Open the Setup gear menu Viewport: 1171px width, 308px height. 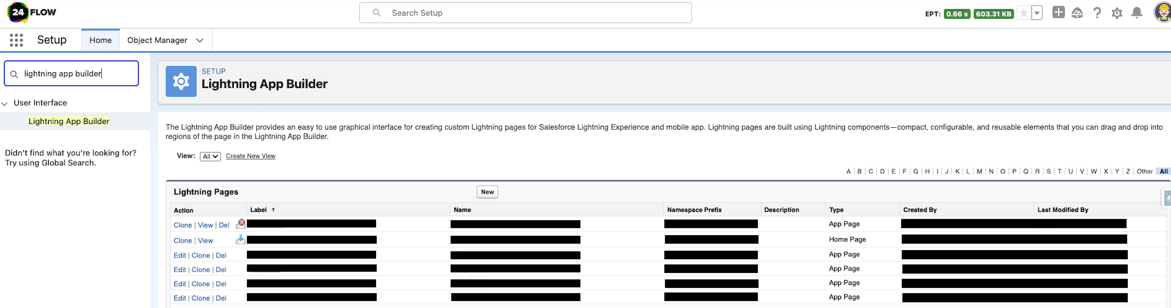(x=1117, y=13)
